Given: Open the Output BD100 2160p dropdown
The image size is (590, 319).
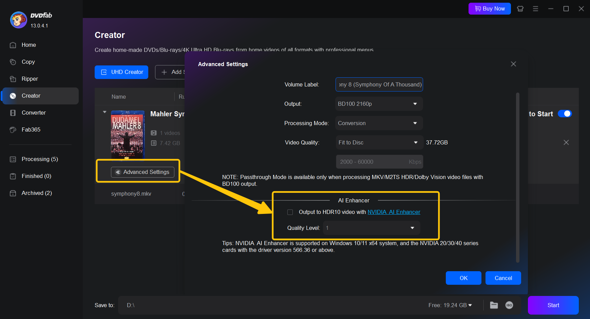Looking at the screenshot, I should (x=379, y=104).
